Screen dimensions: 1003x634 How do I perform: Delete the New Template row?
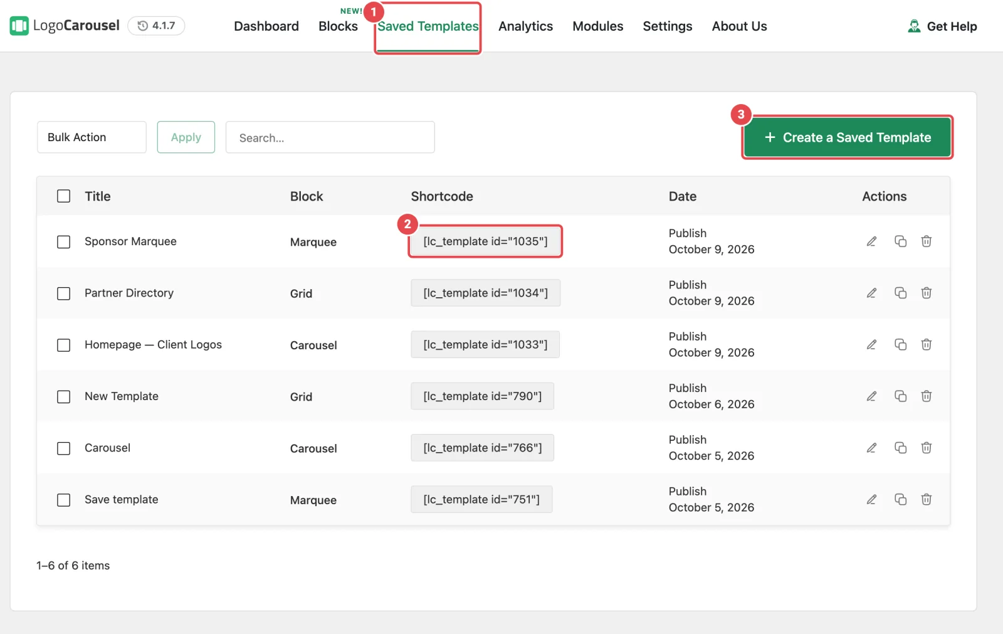[x=926, y=396]
